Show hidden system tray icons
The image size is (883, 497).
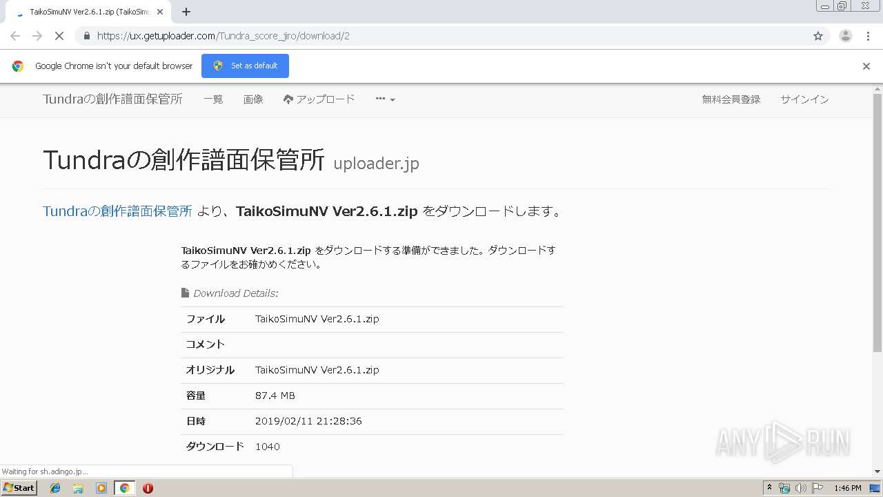point(770,488)
